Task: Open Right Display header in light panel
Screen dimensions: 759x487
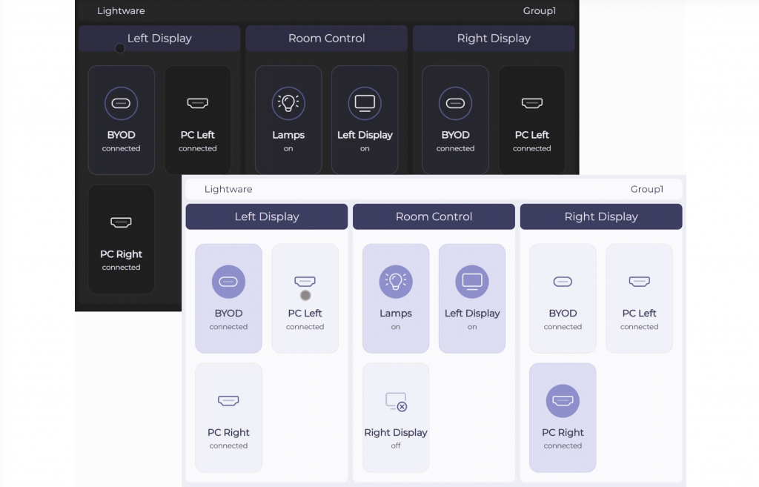Action: tap(601, 216)
